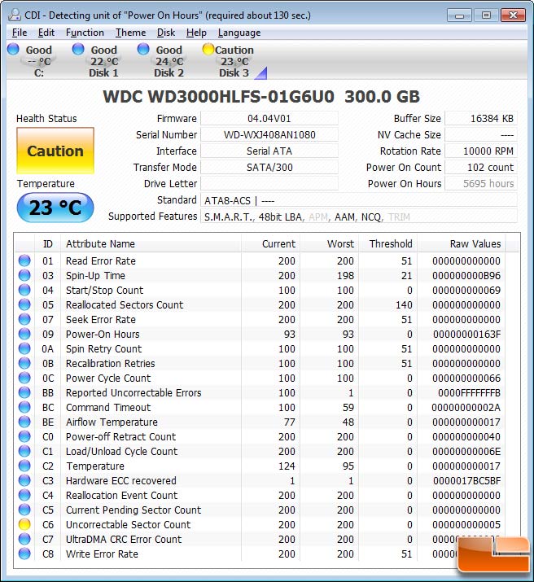The image size is (534, 582).
Task: Open the Function menu
Action: (x=85, y=33)
